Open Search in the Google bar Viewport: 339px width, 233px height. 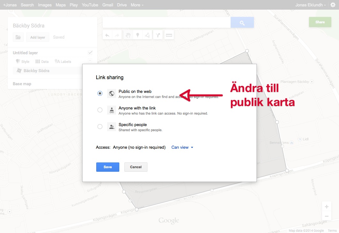point(27,5)
